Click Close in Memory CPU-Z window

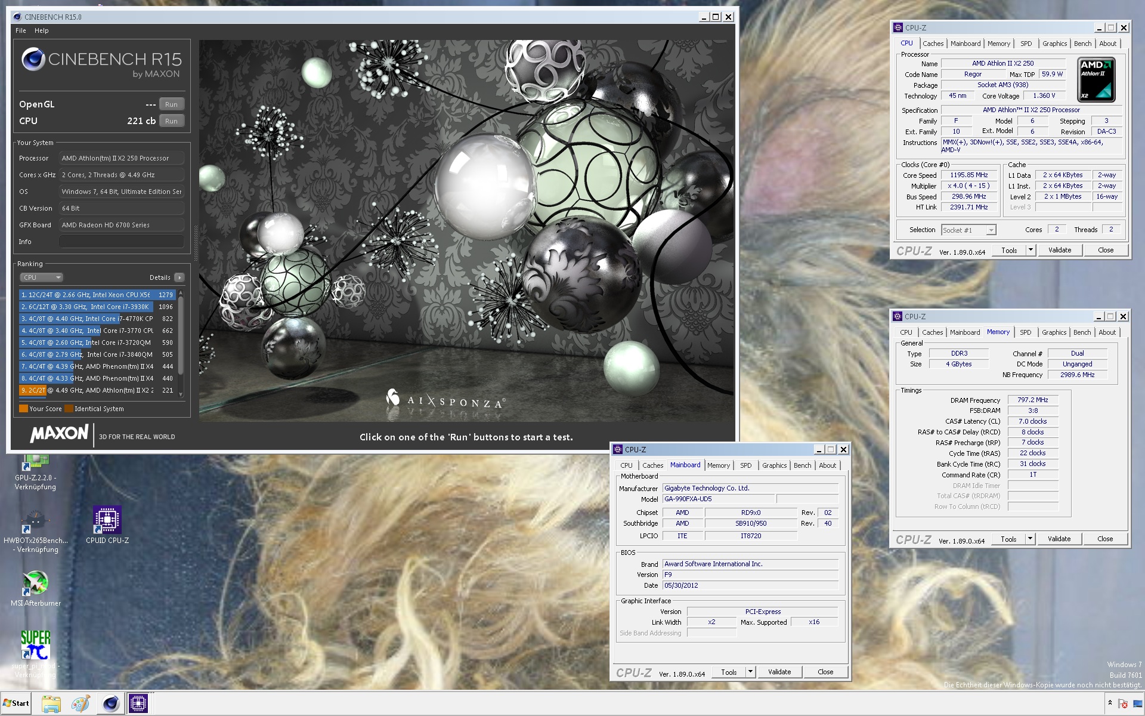[x=1105, y=539]
